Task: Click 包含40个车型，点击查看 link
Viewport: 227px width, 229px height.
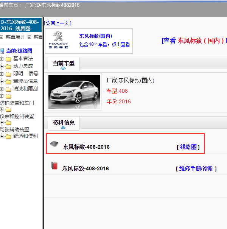Action: tap(104, 44)
